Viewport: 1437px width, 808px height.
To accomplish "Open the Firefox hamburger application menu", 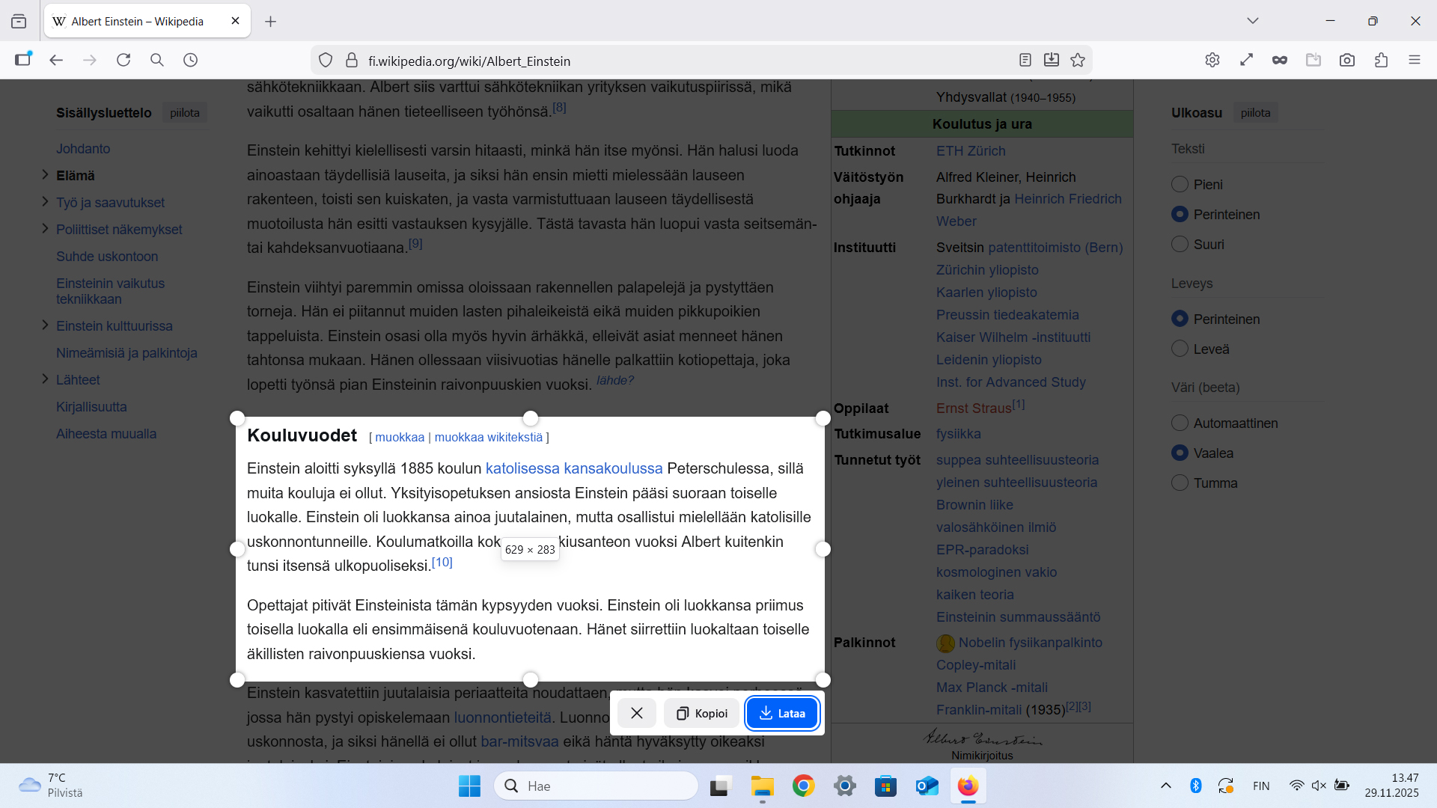I will 1414,61.
